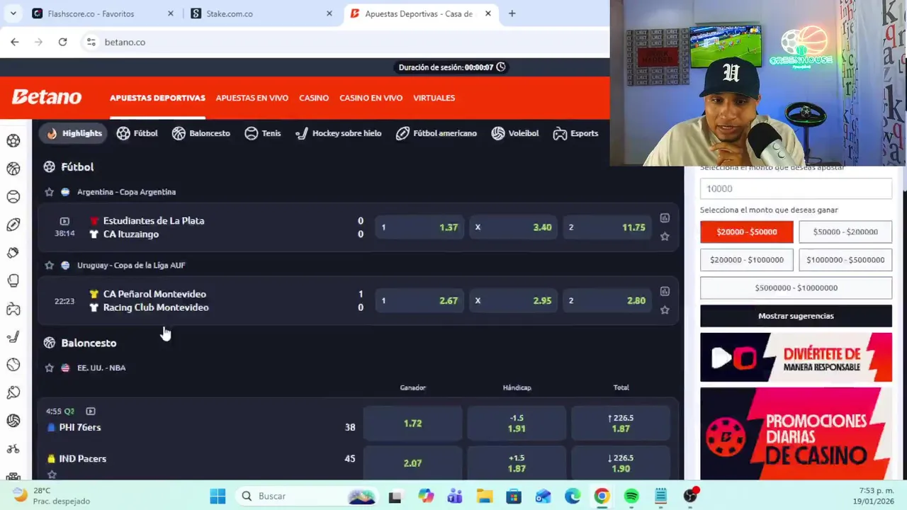Go back in browser history
The width and height of the screenshot is (907, 510).
tap(15, 42)
